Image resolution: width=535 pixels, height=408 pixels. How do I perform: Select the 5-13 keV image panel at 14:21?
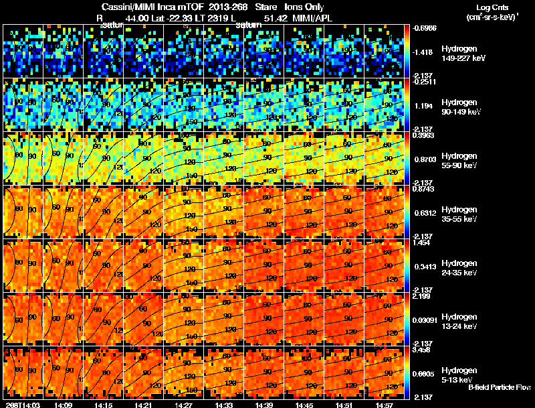(143, 372)
